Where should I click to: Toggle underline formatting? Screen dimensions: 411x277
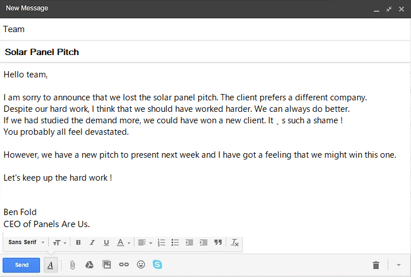(106, 243)
